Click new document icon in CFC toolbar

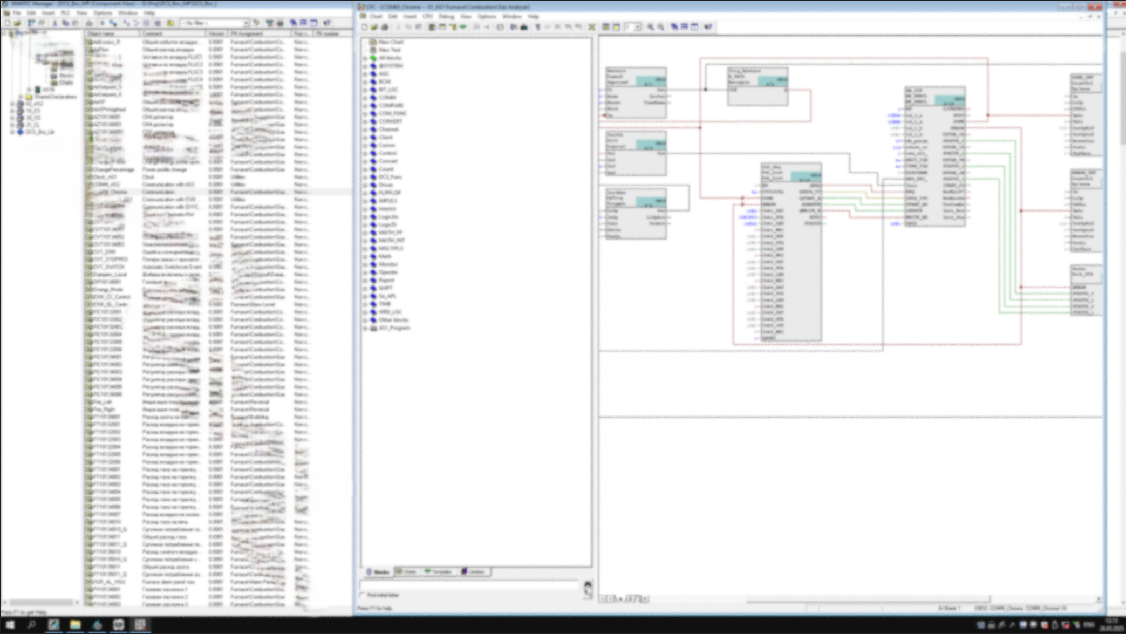pos(365,27)
